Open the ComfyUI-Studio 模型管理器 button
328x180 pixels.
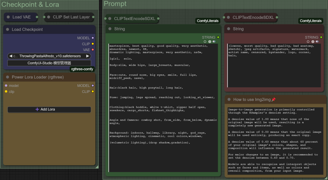[49, 63]
